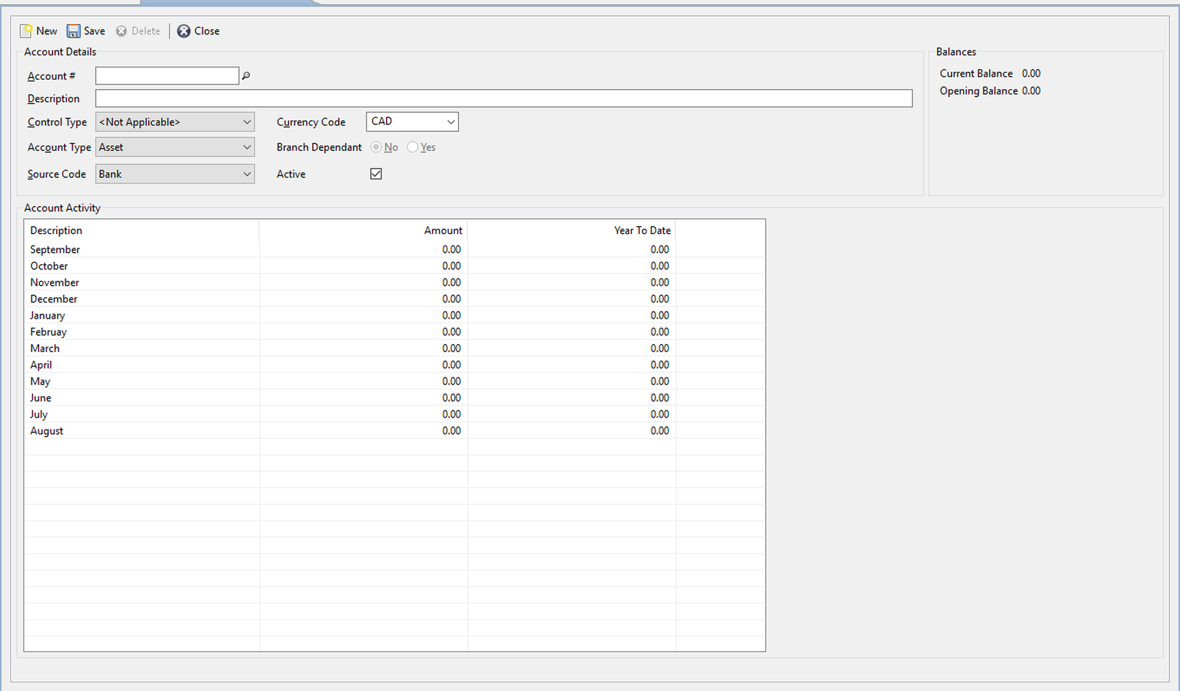Open the Source Code dropdown
Viewport: 1180px width, 691px height.
coord(175,174)
